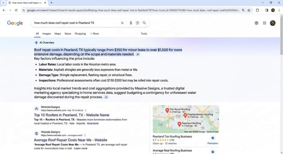Search by image with Google Lens
The width and height of the screenshot is (283, 154).
(138, 23)
